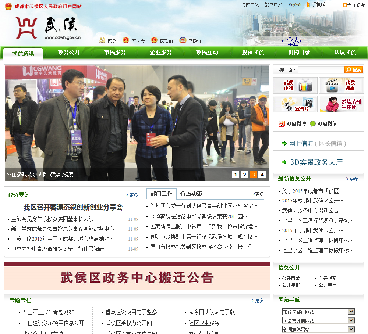Click the search input field

321,70
